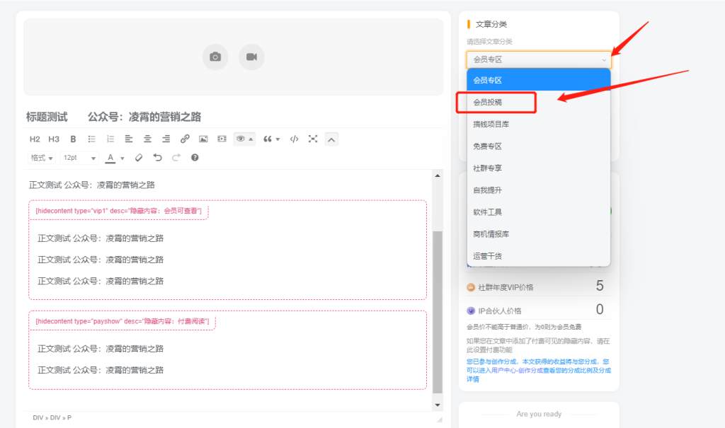Toggle center text alignment
The height and width of the screenshot is (428, 725).
147,139
